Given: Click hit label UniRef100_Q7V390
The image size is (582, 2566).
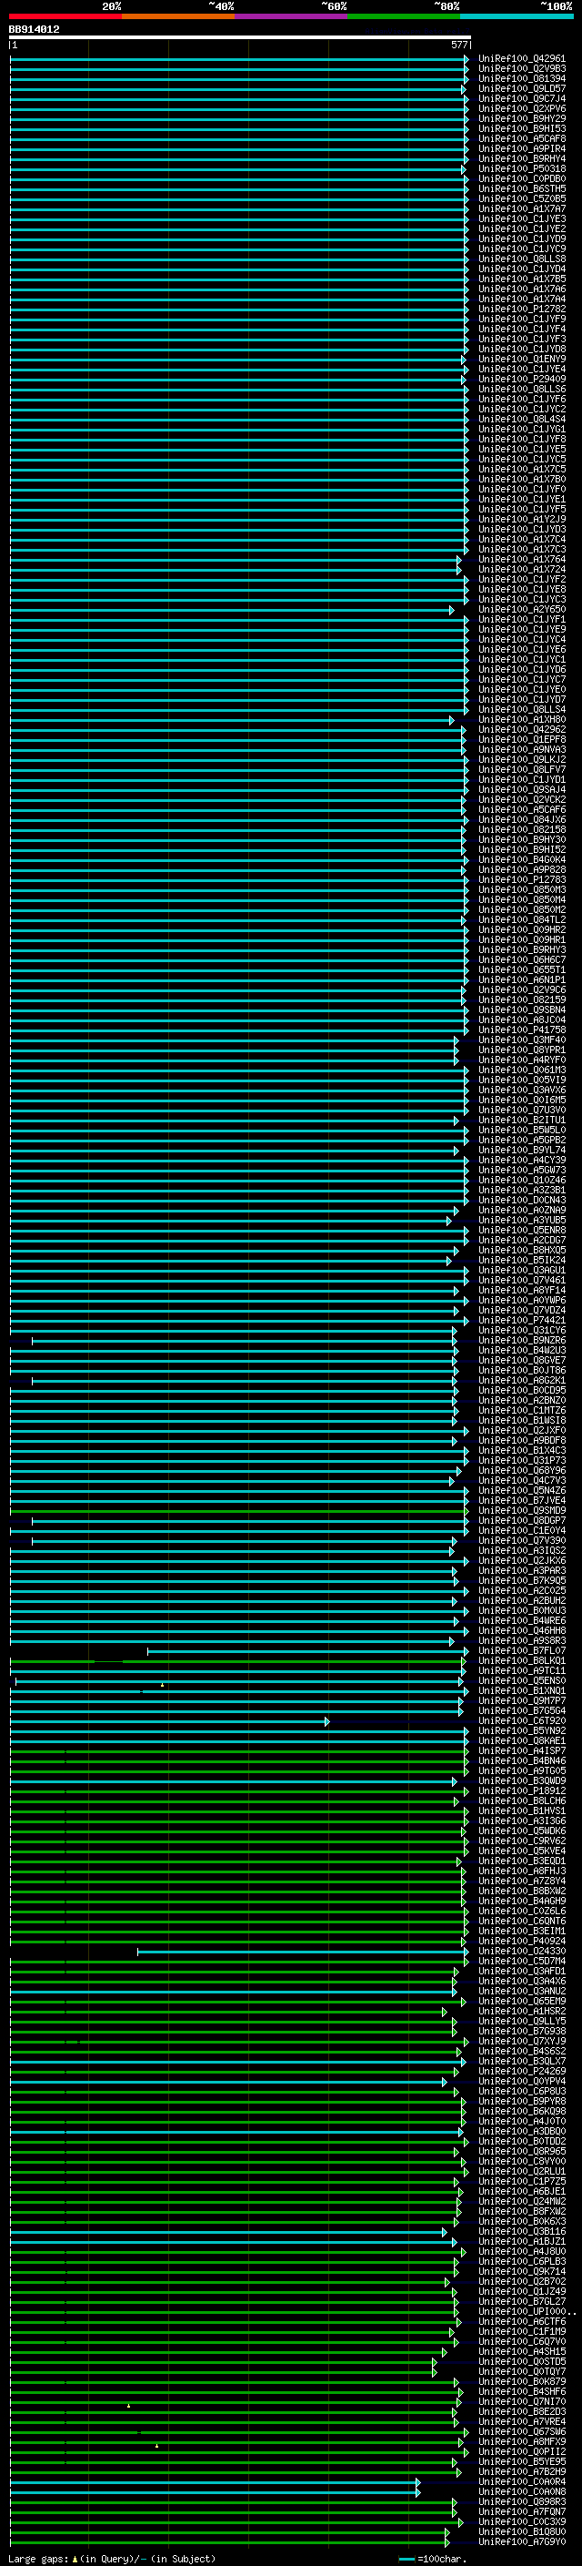Looking at the screenshot, I should pyautogui.click(x=521, y=1541).
